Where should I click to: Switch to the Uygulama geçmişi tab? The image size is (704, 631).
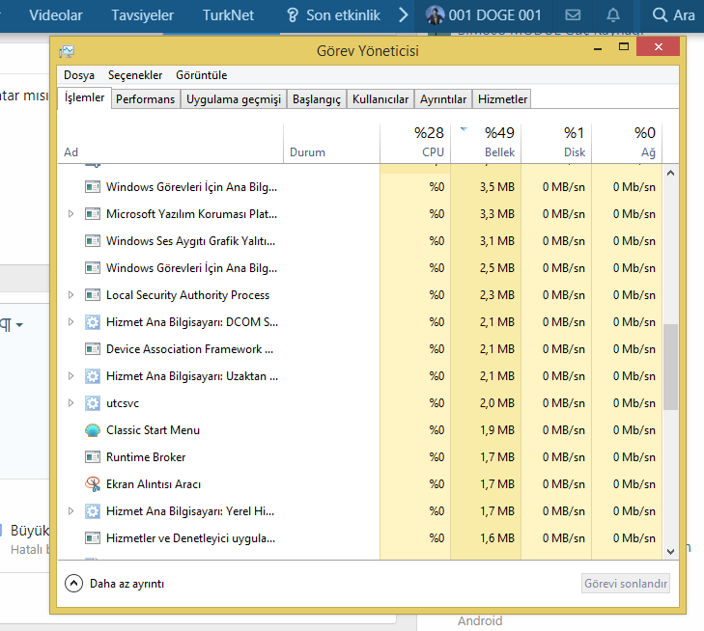click(x=234, y=99)
